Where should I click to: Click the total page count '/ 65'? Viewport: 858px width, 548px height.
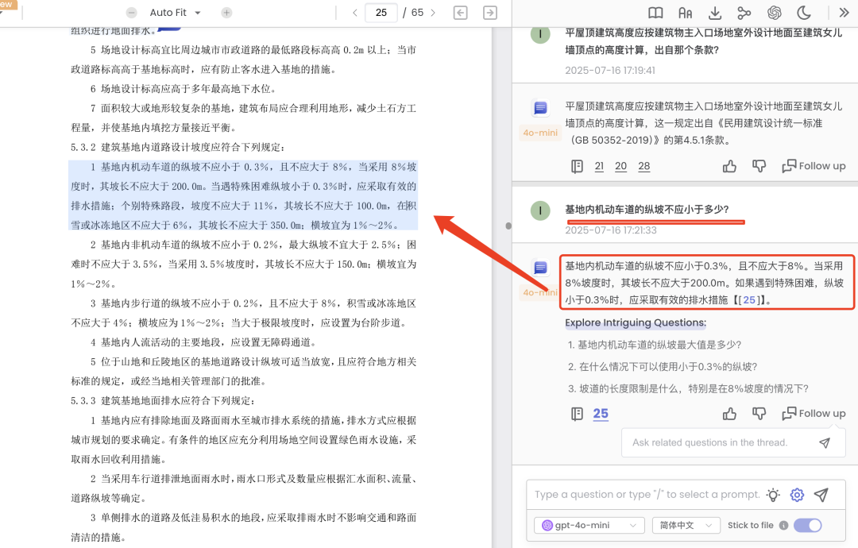pos(413,13)
